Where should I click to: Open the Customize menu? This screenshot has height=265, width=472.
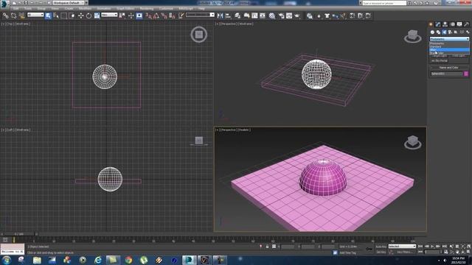click(166, 8)
